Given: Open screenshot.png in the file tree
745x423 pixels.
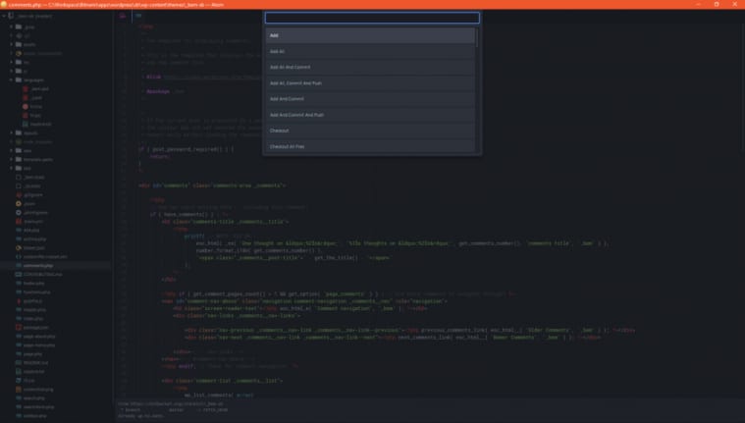Looking at the screenshot, I should (x=38, y=390).
